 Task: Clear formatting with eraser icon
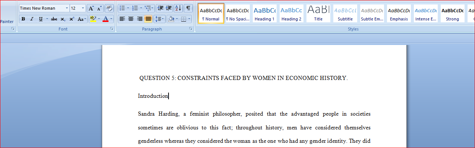point(109,8)
